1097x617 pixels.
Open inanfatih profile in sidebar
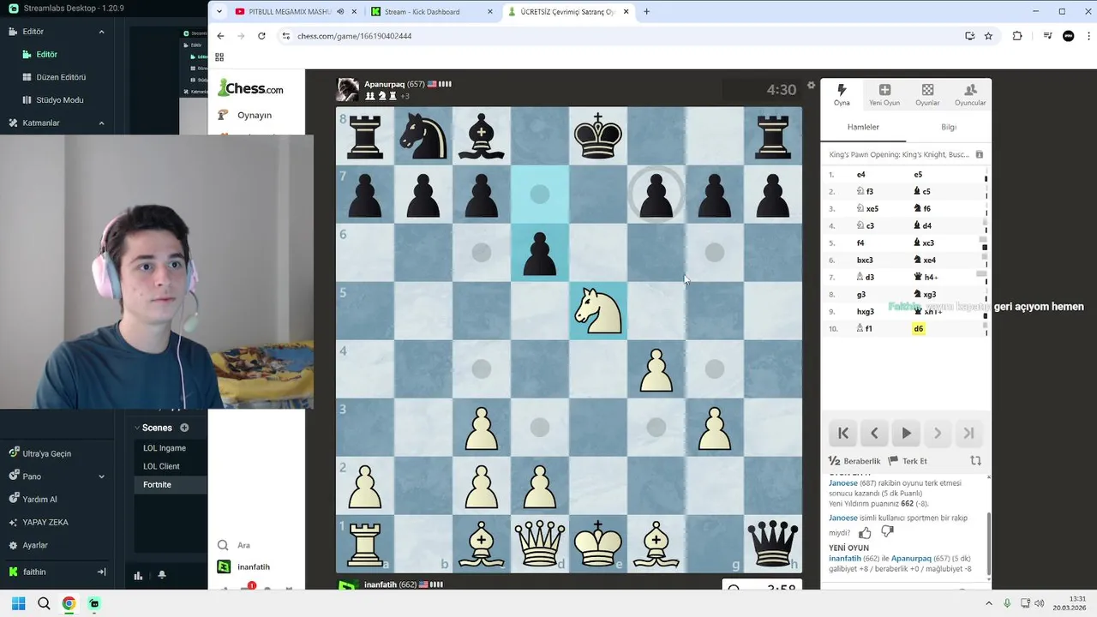(244, 566)
